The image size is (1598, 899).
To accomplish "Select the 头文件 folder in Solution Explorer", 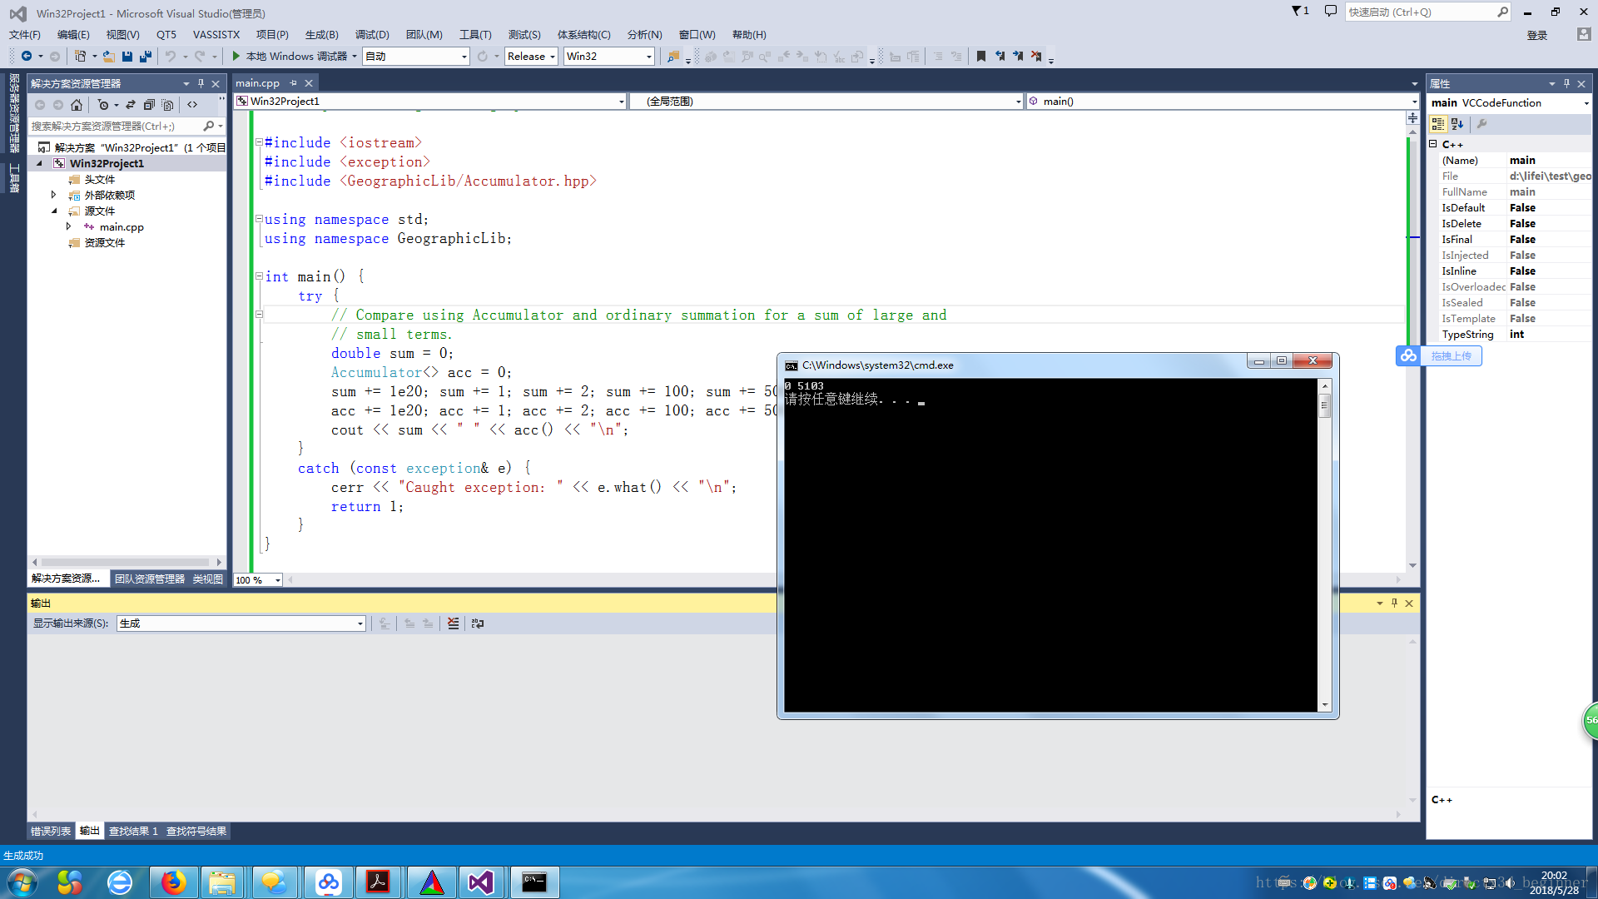I will [99, 179].
